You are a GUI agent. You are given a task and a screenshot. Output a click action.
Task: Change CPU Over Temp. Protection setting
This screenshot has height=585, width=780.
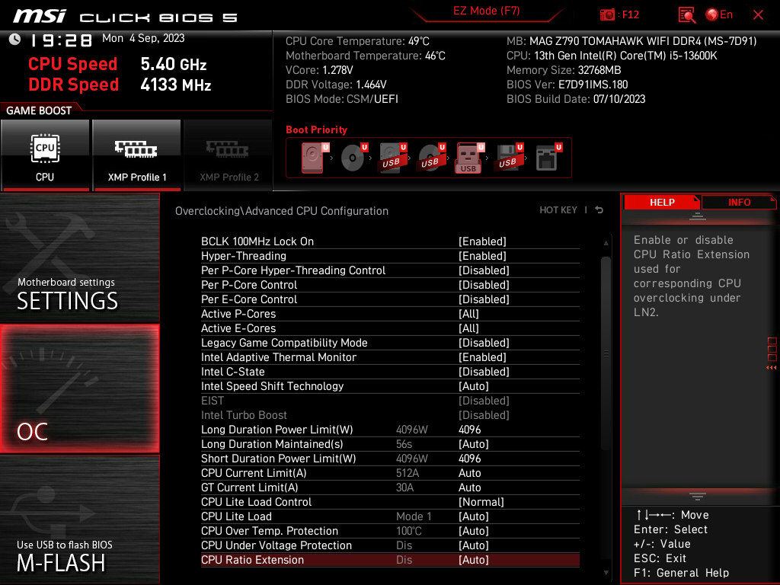(390, 531)
